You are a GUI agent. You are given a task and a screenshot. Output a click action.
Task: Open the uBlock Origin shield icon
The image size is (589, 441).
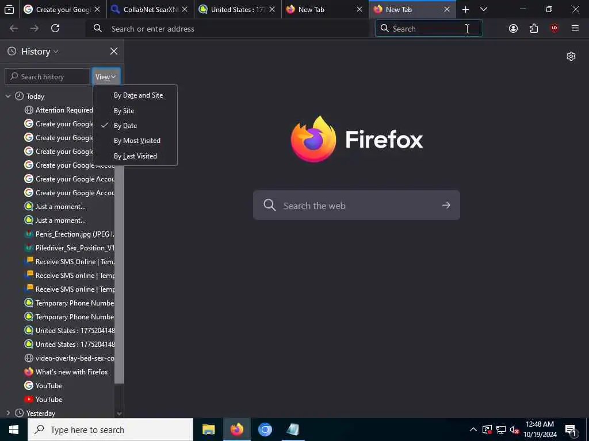pos(554,28)
